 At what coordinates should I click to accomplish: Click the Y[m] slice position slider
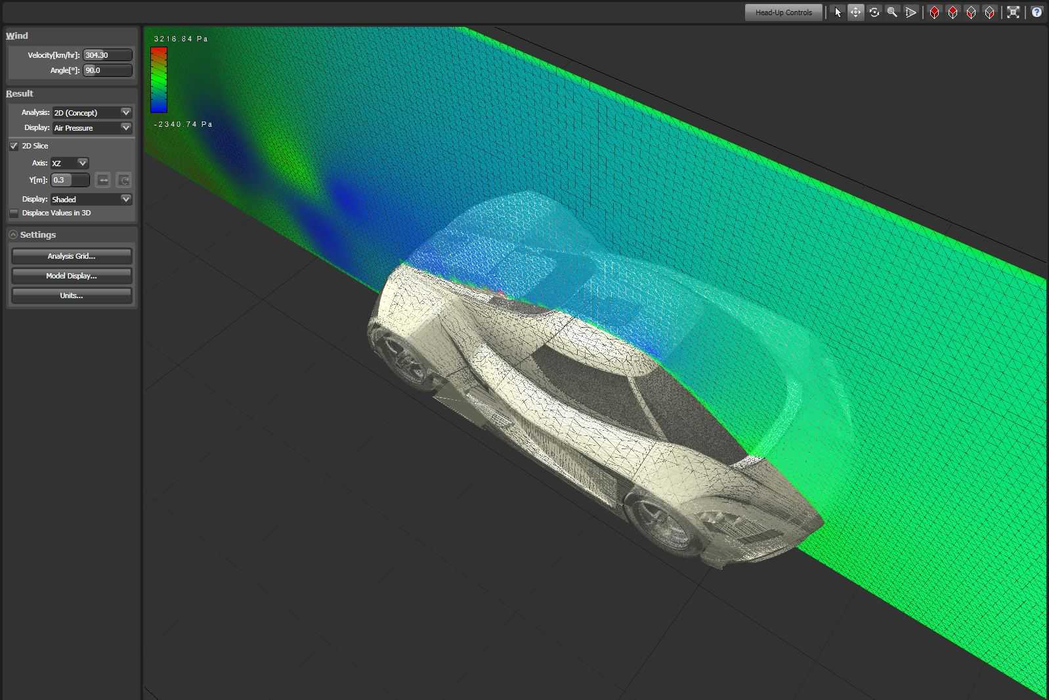tap(70, 180)
